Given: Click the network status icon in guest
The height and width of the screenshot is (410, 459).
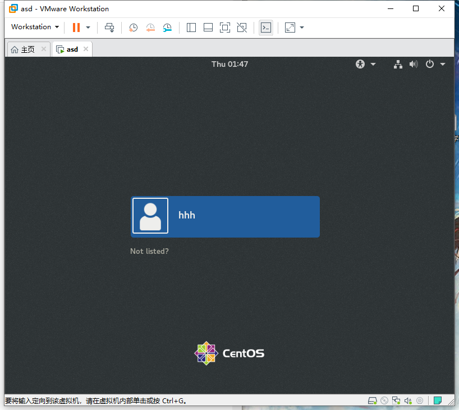Looking at the screenshot, I should (x=398, y=64).
